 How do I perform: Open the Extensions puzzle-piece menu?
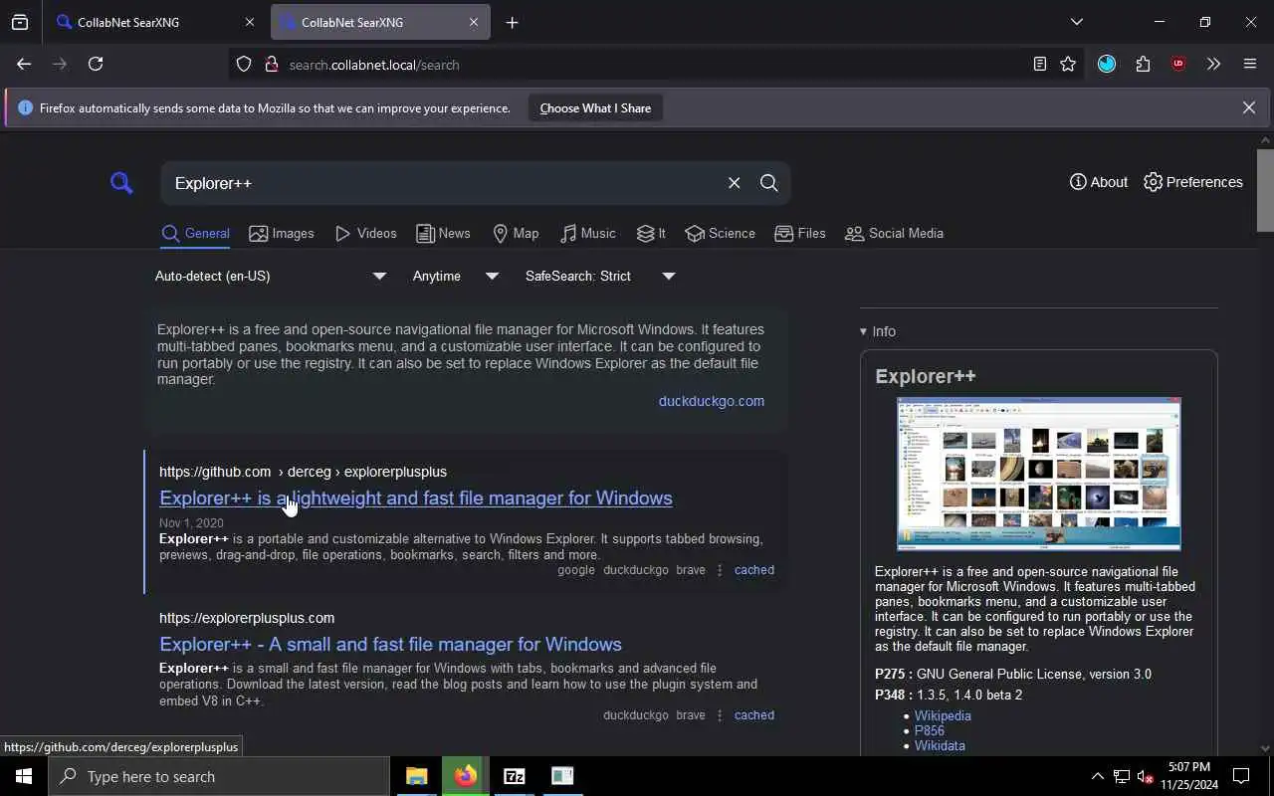1143,64
